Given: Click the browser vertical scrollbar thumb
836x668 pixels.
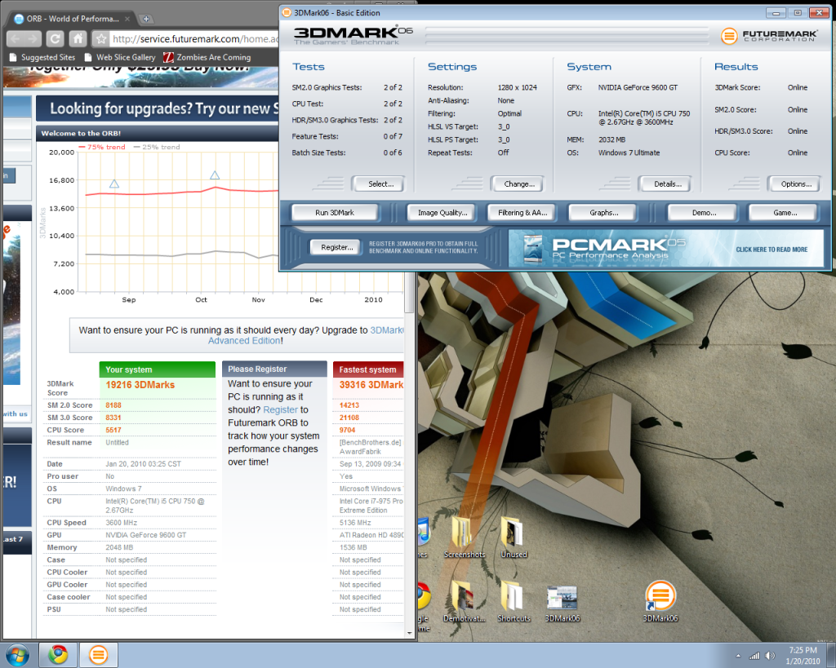Looking at the screenshot, I should (x=409, y=292).
